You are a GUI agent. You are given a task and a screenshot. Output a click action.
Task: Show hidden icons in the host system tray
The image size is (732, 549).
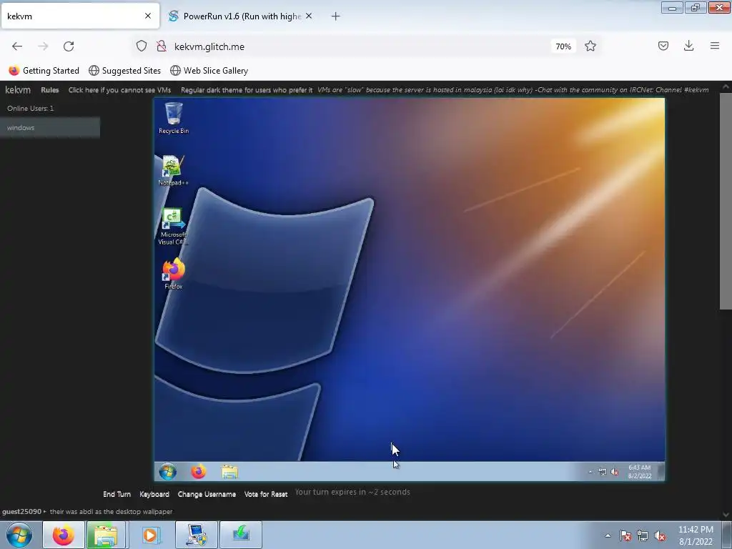coord(608,535)
